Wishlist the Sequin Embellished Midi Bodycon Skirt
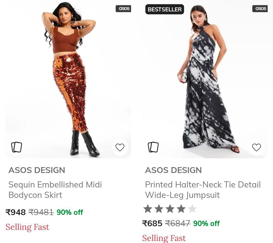 pyautogui.click(x=120, y=147)
